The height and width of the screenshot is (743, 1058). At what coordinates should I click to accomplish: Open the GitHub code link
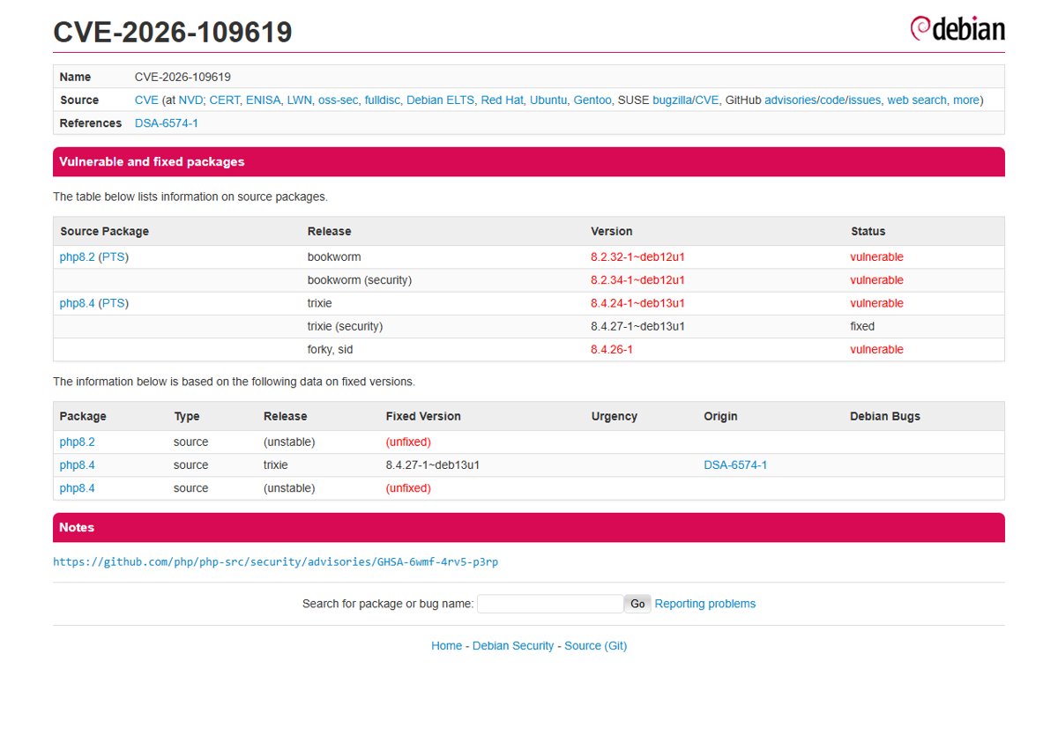tap(831, 100)
